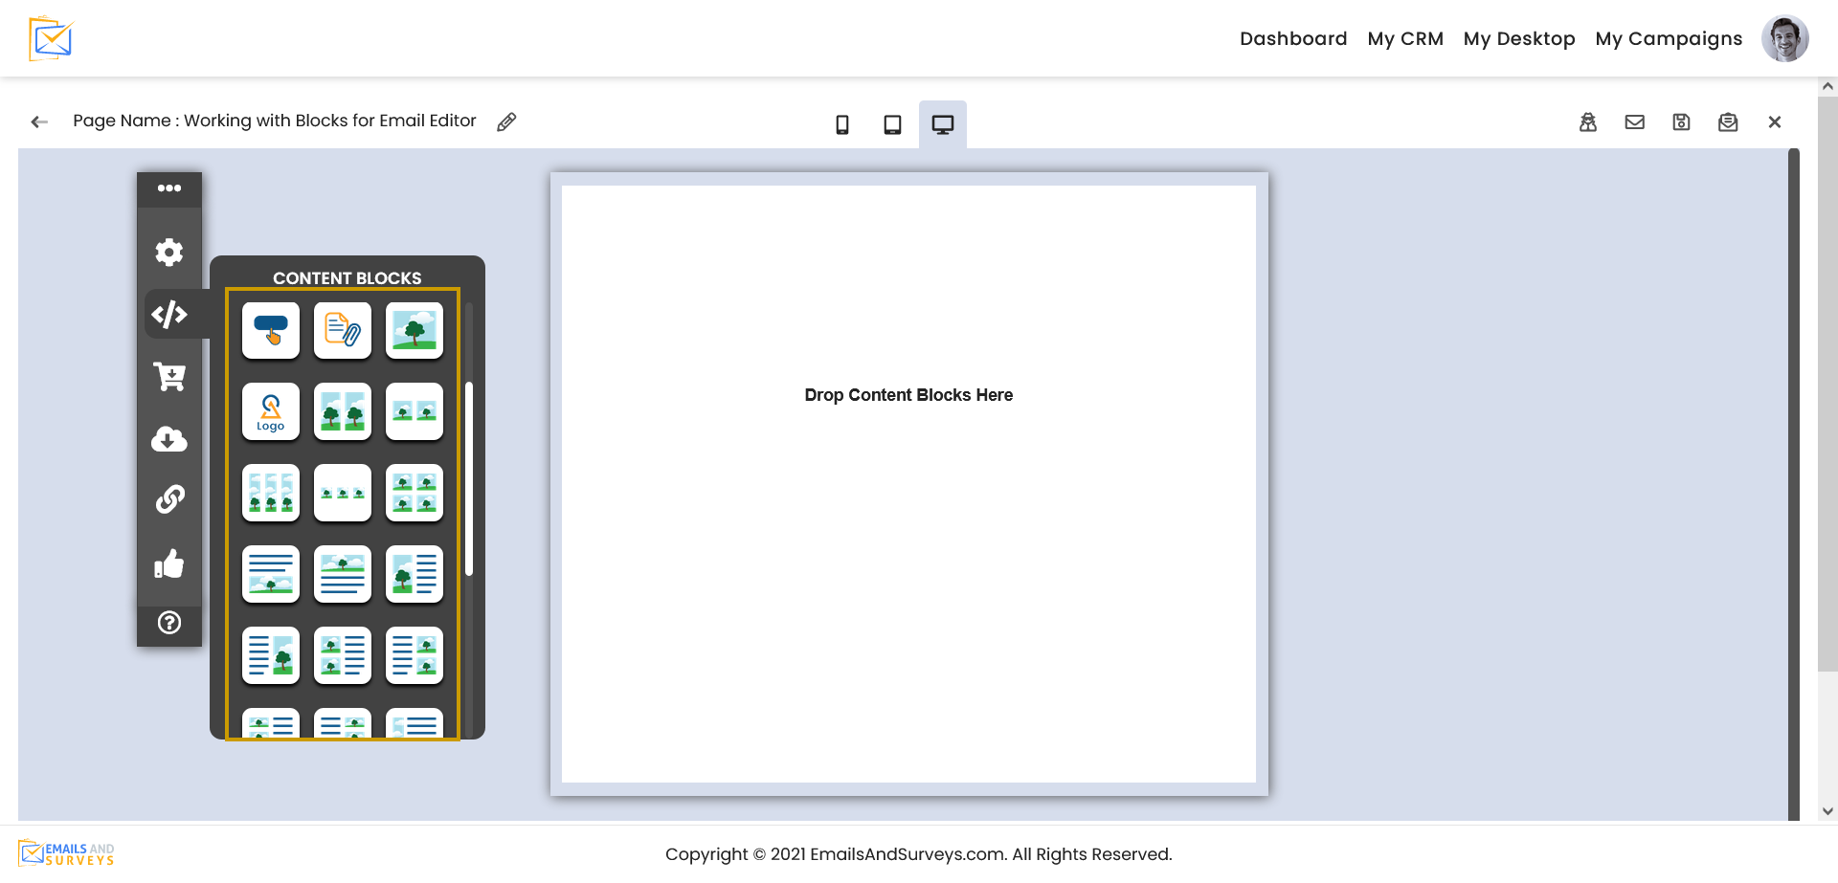This screenshot has width=1838, height=883.
Task: Click the back arrow next to Page Name
Action: [38, 121]
